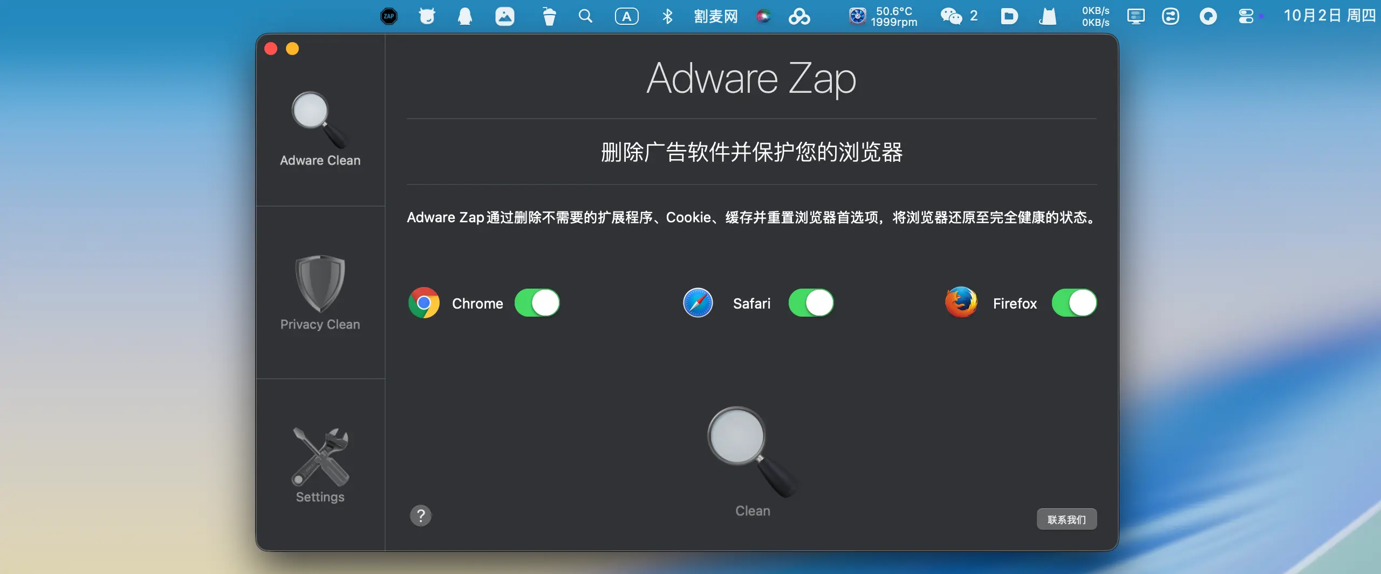Turn off the Safari toggle switch
The width and height of the screenshot is (1381, 574).
click(x=811, y=303)
